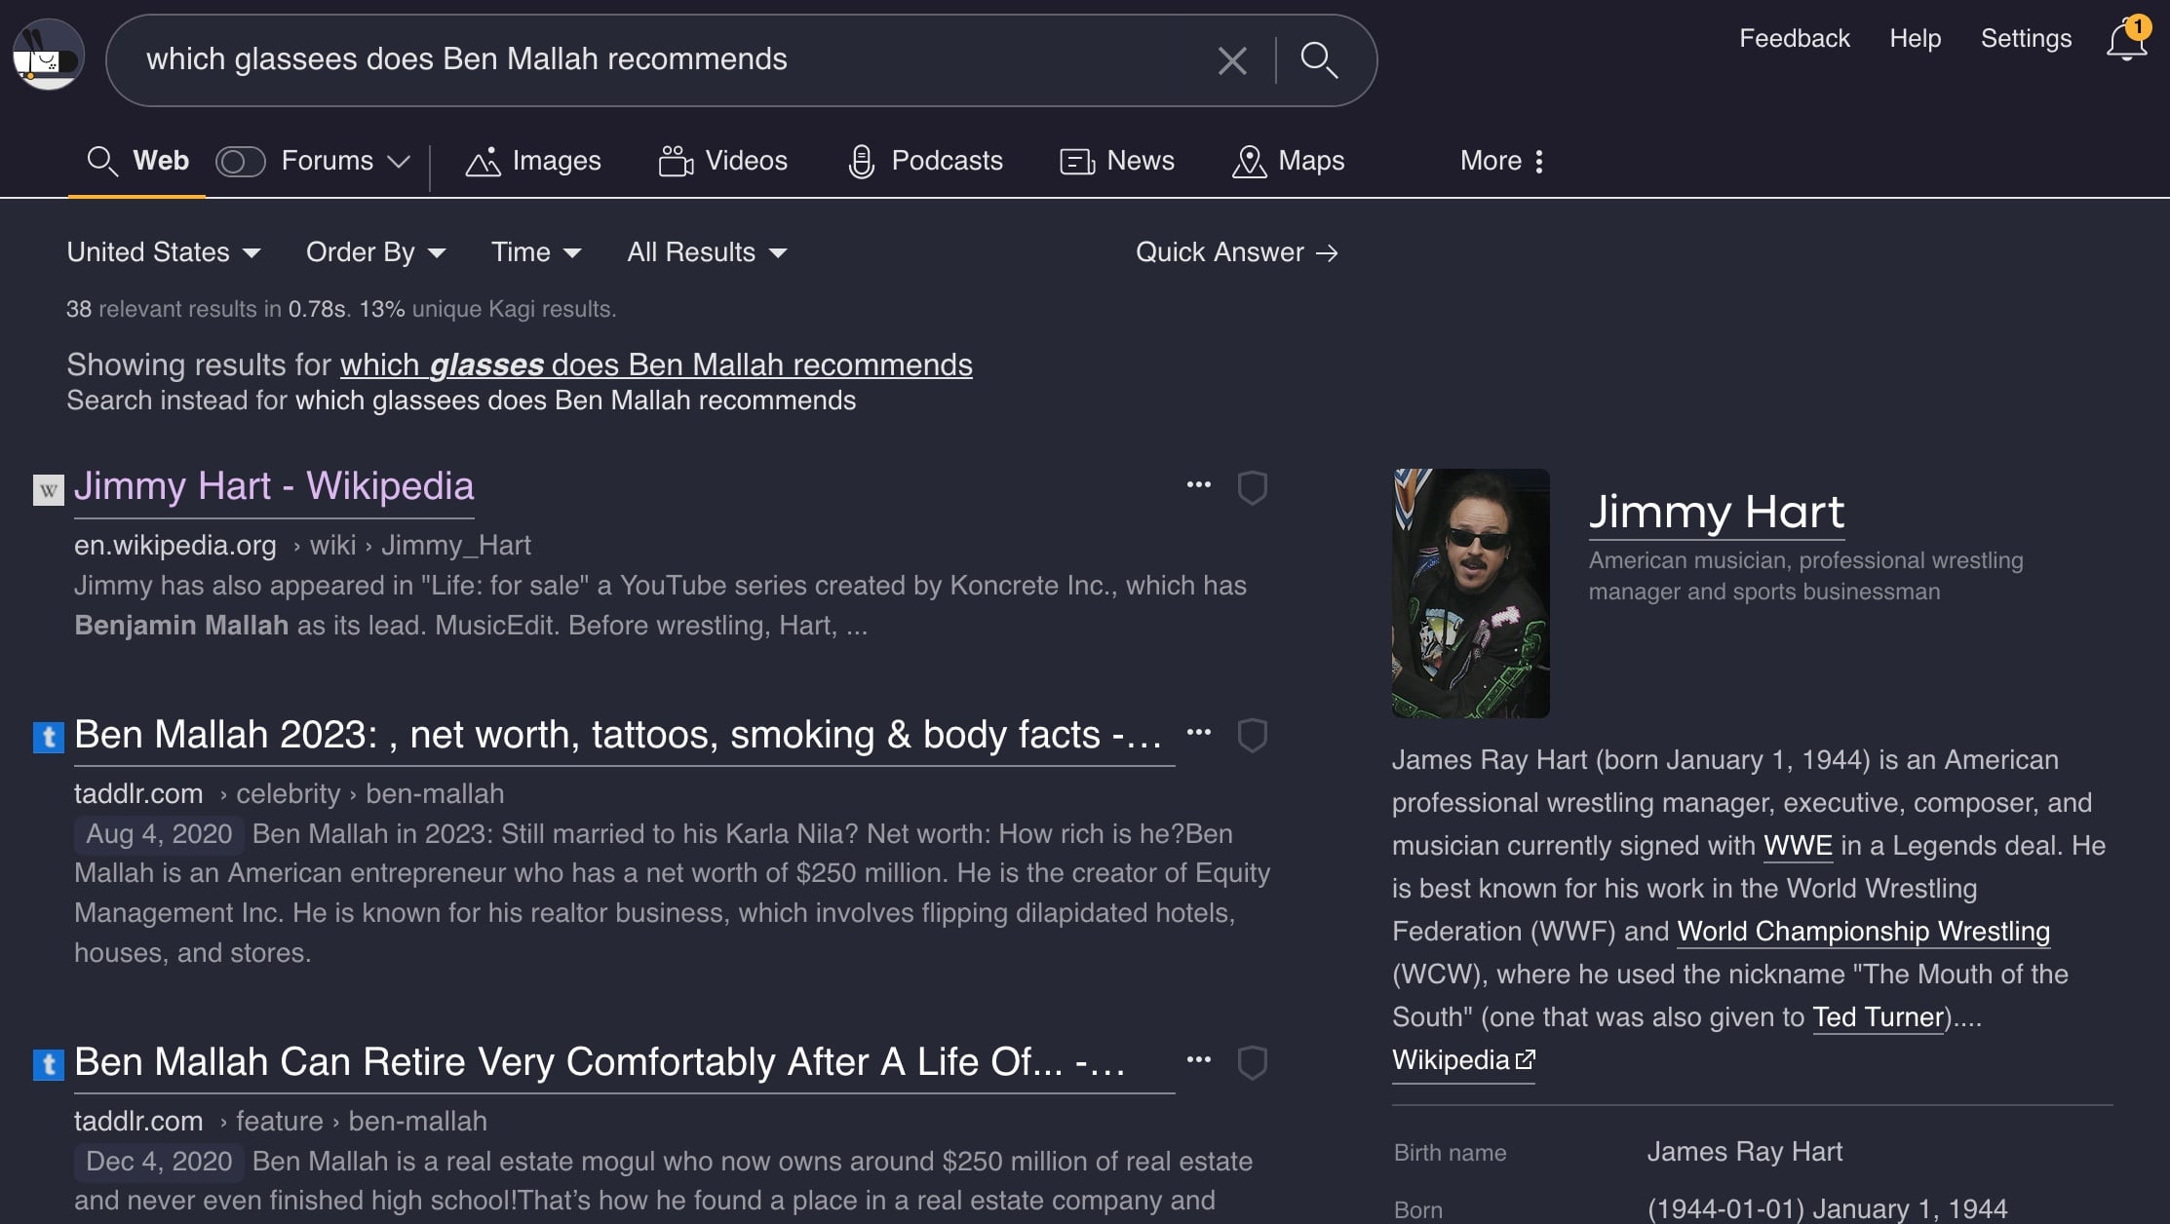Toggle the Forums switch on
The image size is (2170, 1224).
click(240, 161)
